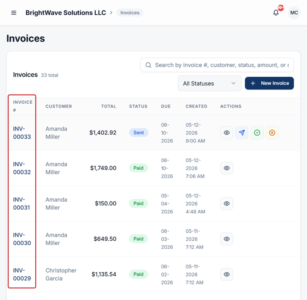Viewport: 307px width, 300px height.
Task: Click the 33 total count label
Action: click(49, 75)
